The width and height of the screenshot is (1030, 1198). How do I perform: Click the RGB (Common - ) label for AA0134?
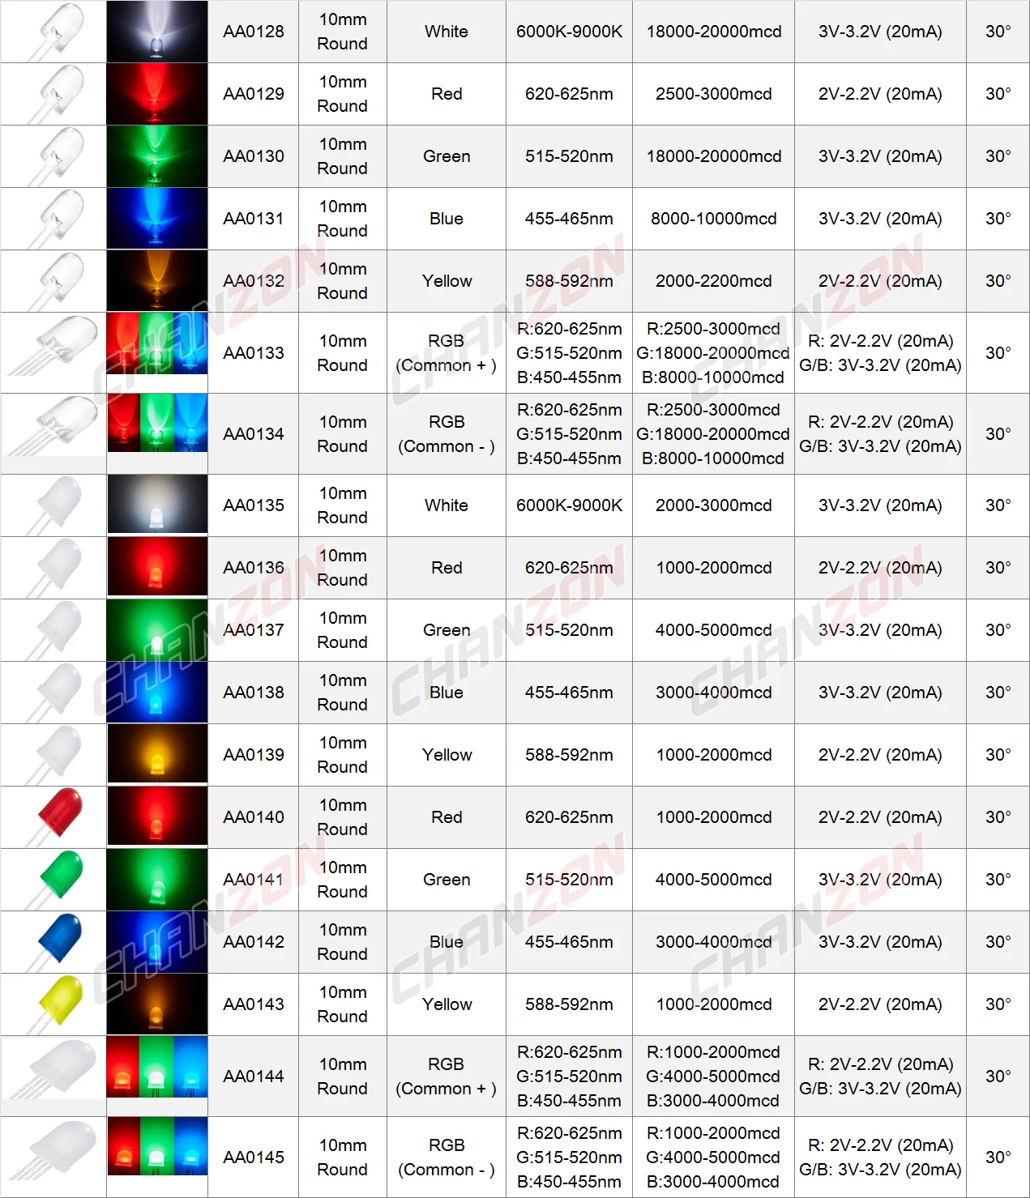447,434
